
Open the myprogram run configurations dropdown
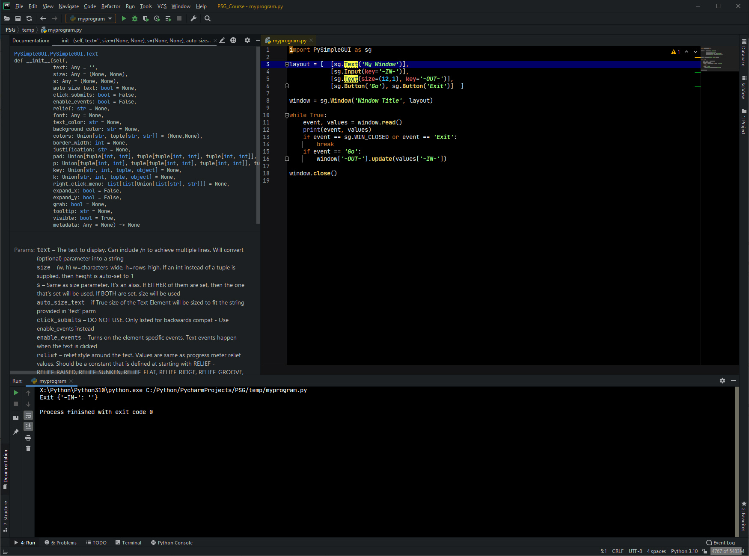(90, 18)
